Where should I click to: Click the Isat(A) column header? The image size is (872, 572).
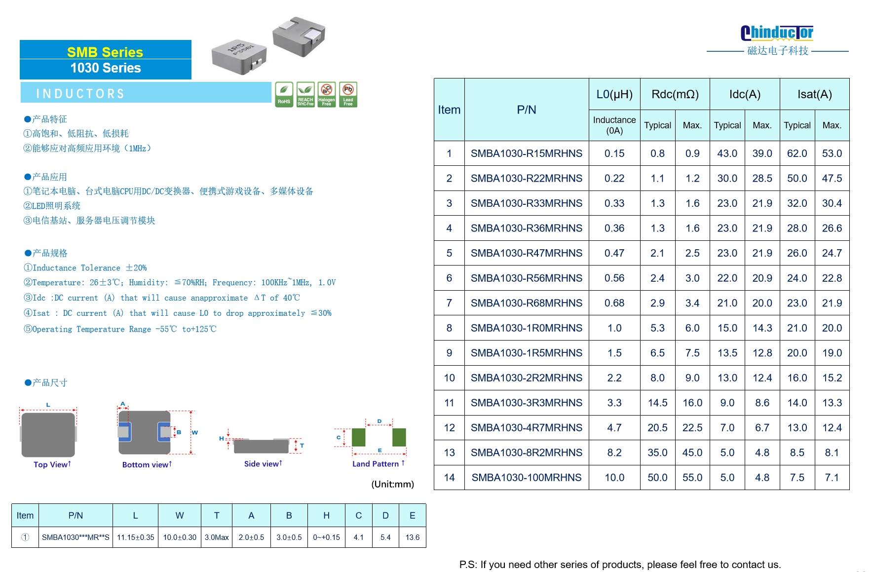tap(814, 94)
